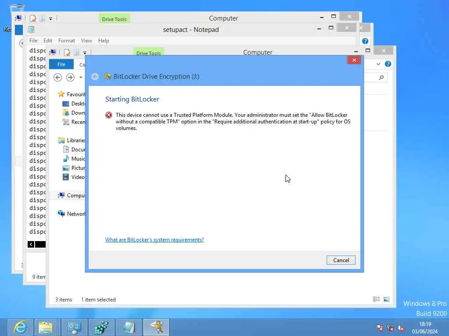Click the Explorer back navigation arrow
449x336 pixels.
coord(57,77)
